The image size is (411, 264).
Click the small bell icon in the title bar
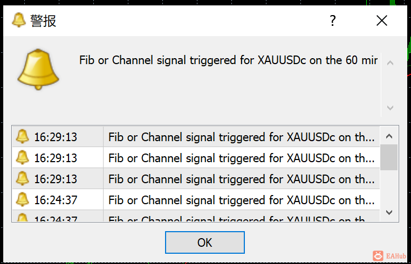click(19, 20)
